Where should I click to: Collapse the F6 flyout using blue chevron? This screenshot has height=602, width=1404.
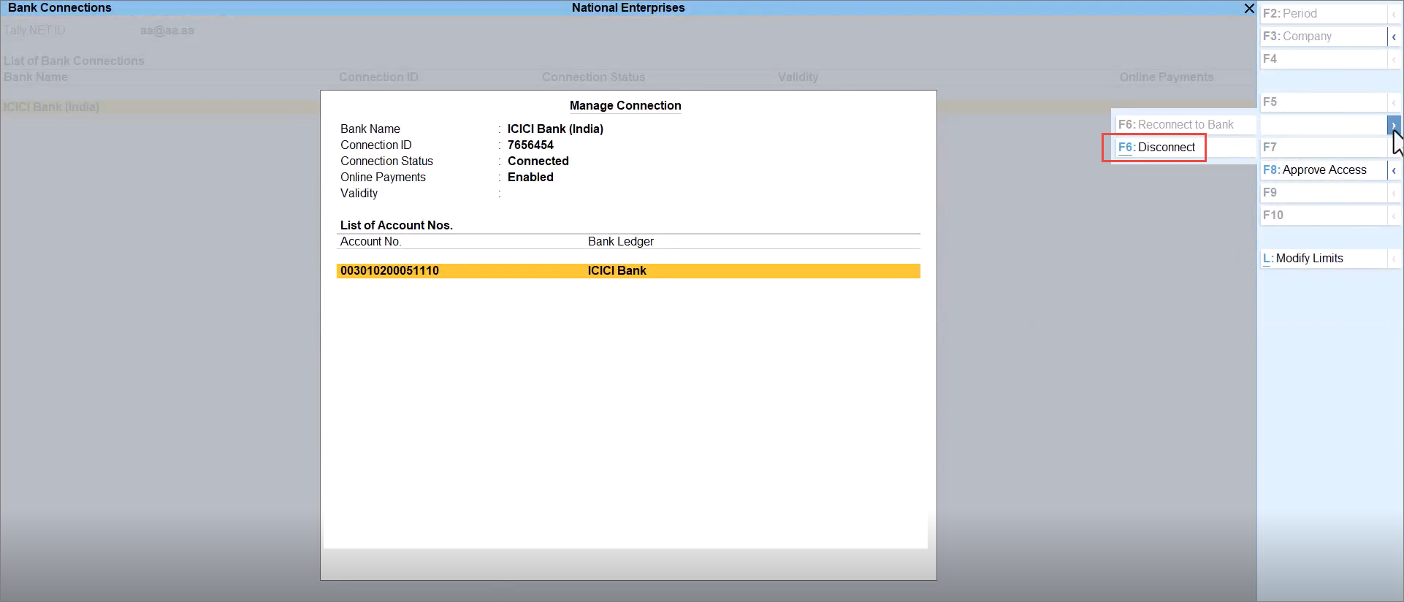point(1394,125)
